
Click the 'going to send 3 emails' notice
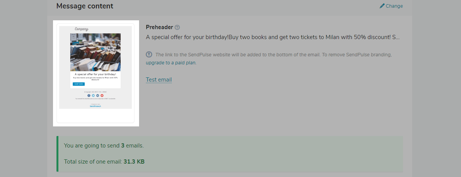104,146
